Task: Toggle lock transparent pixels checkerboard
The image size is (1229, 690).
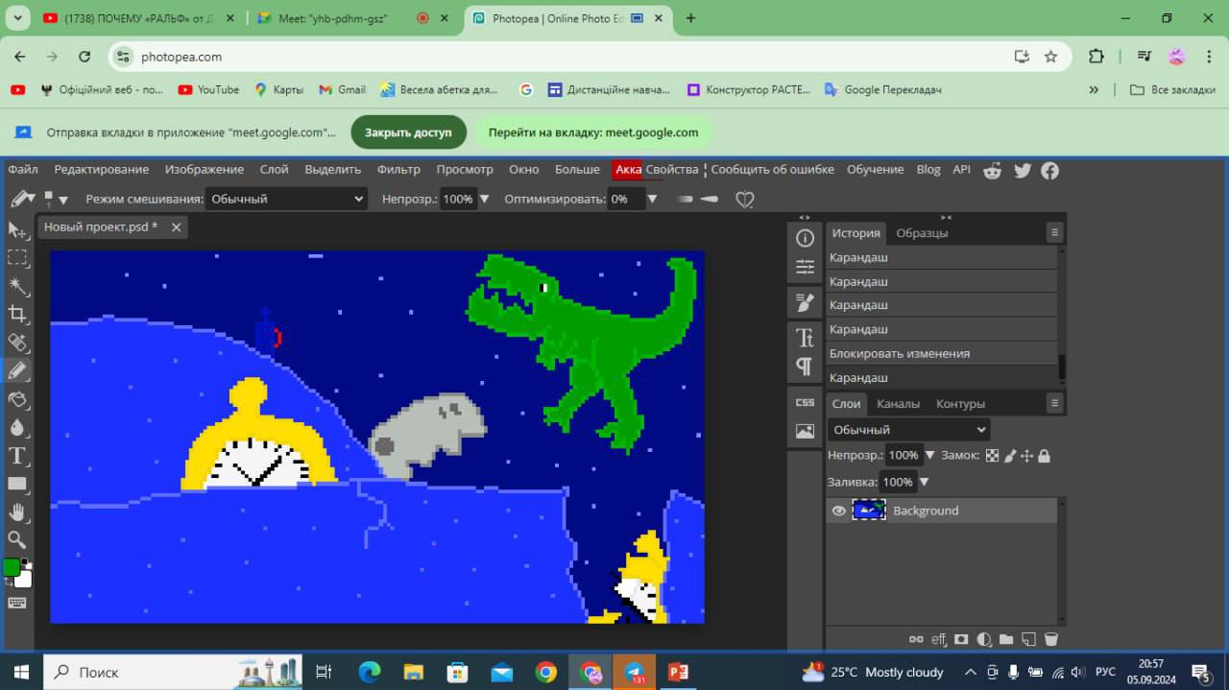Action: click(993, 456)
